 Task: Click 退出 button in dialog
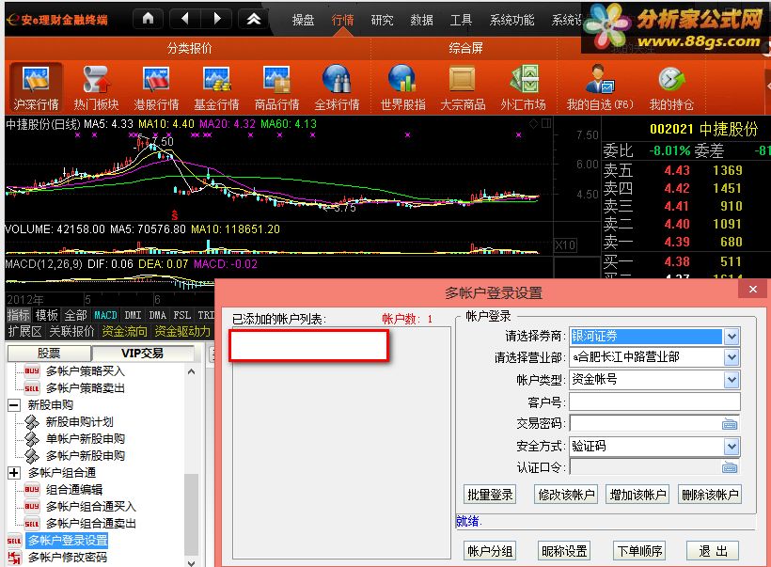click(x=713, y=551)
